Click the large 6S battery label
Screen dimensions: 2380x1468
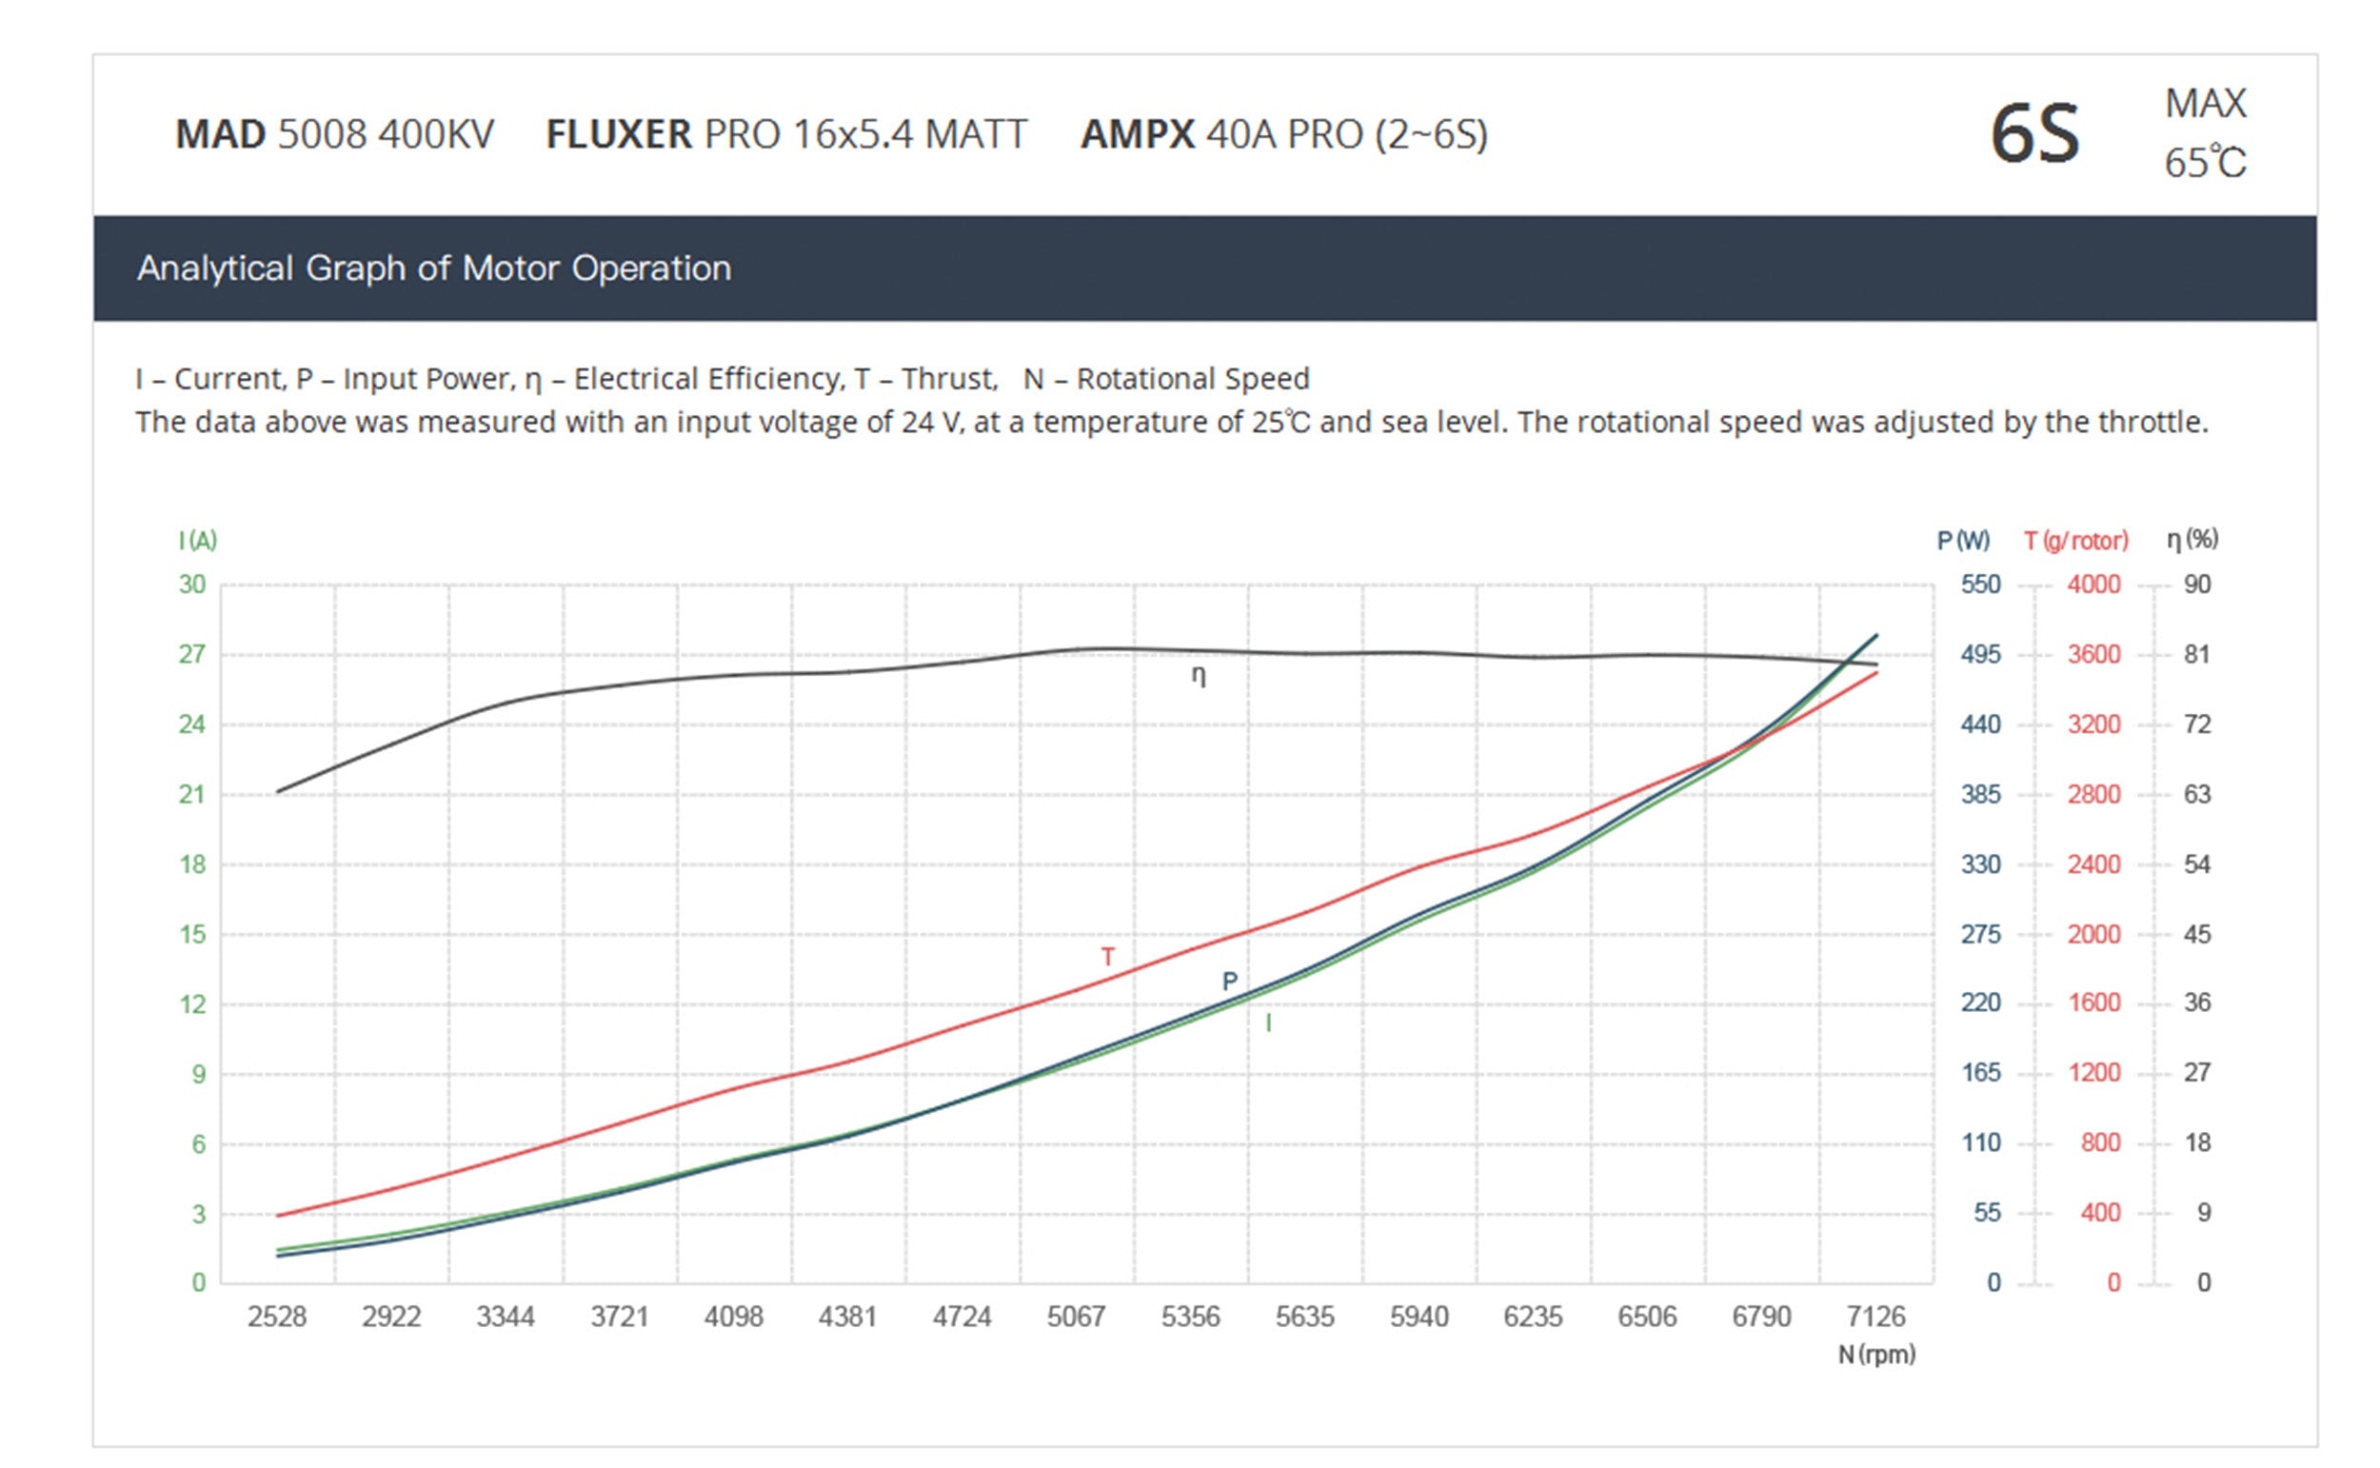point(2034,134)
